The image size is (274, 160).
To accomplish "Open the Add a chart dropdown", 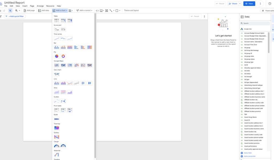I will point(60,10).
